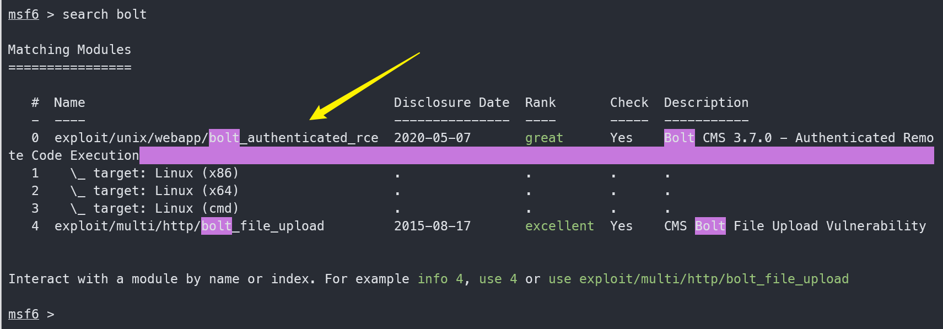Click the 'use 4' example command
The width and height of the screenshot is (943, 329).
[498, 279]
